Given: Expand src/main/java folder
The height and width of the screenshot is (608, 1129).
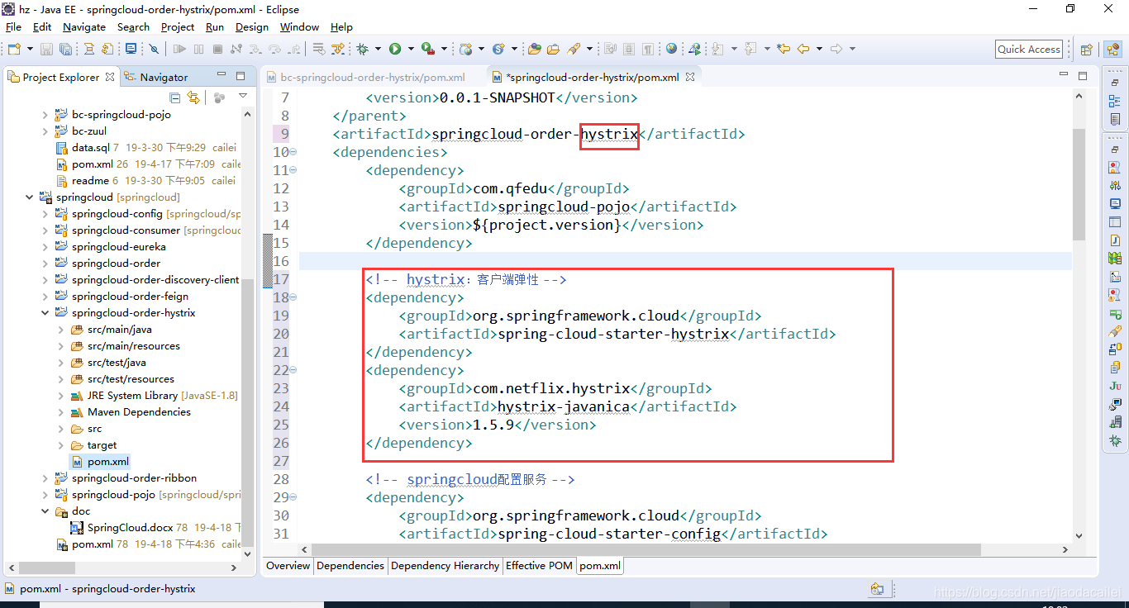Looking at the screenshot, I should [60, 330].
